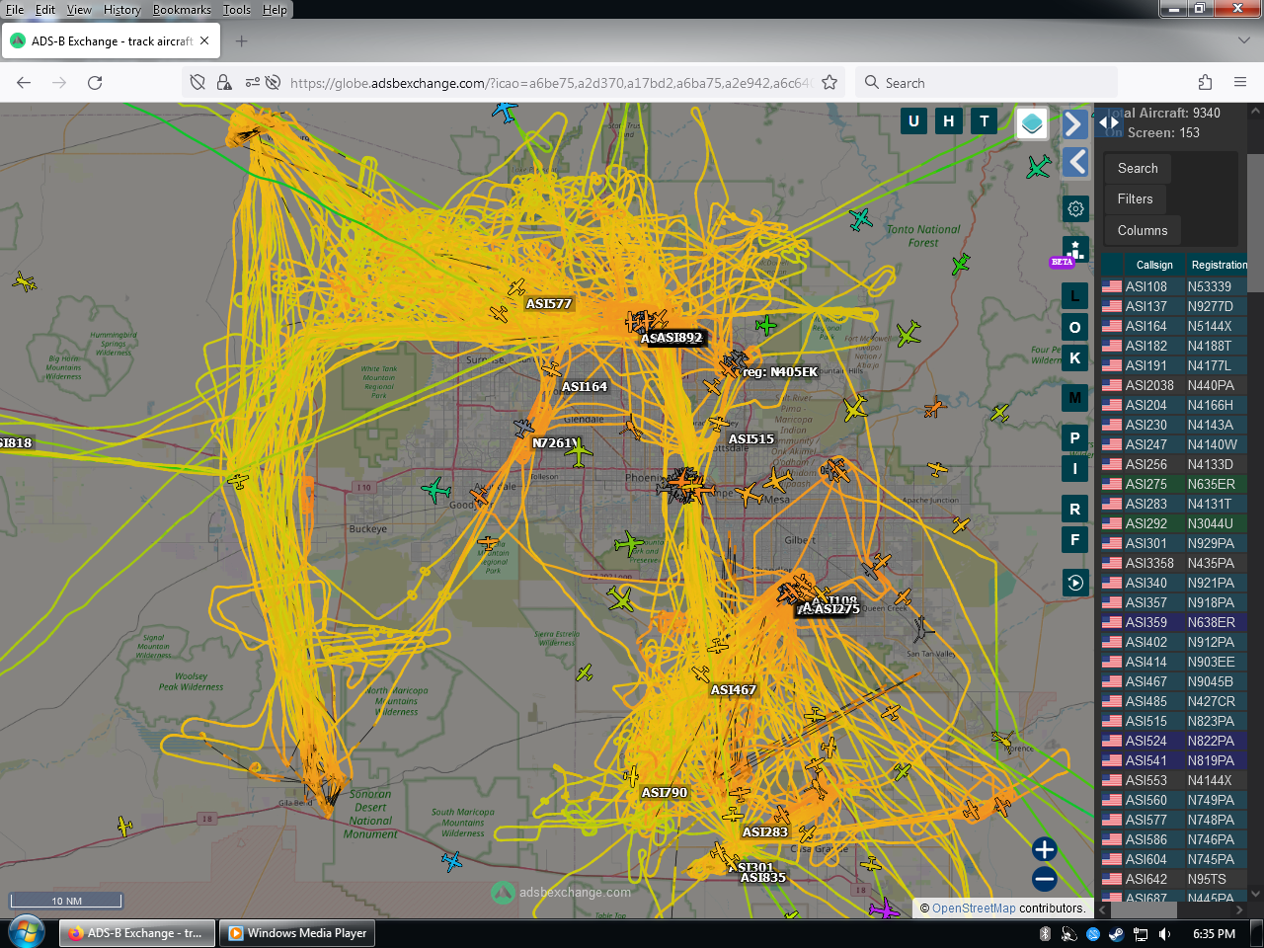Go back to previous page
This screenshot has width=1264, height=948.
click(x=24, y=83)
